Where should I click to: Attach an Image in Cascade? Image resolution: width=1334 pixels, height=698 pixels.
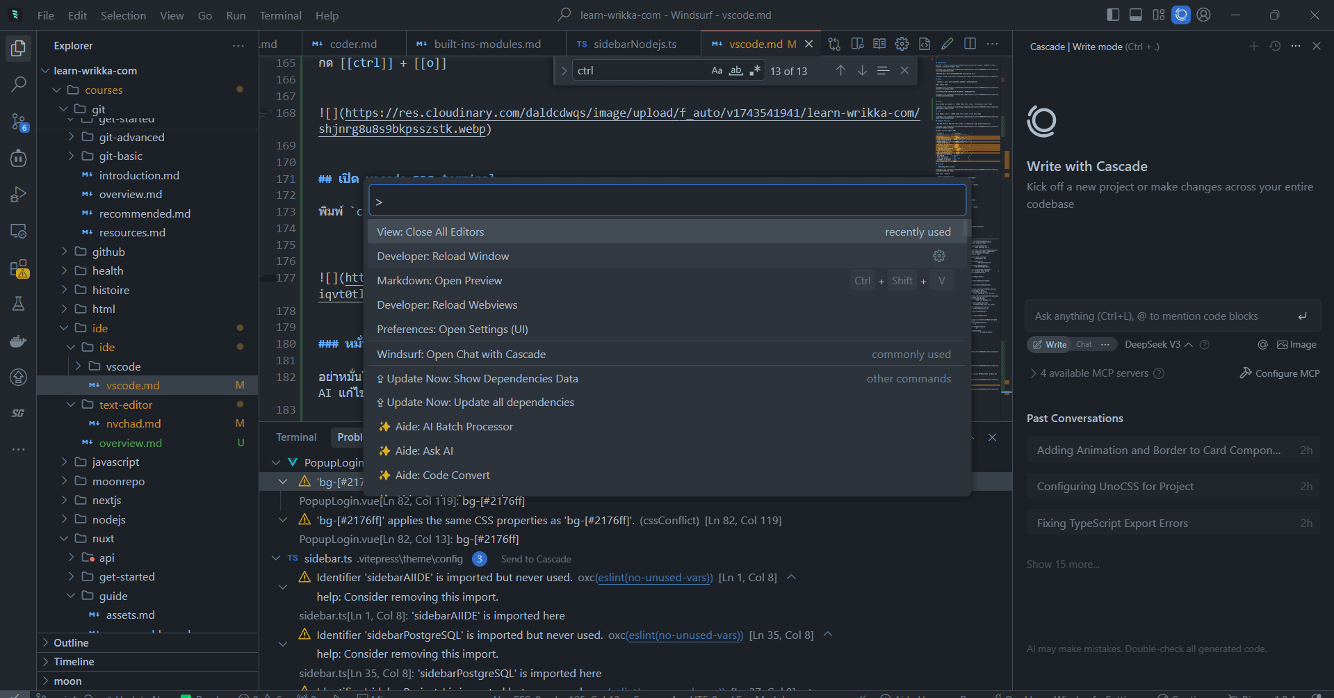(1296, 345)
